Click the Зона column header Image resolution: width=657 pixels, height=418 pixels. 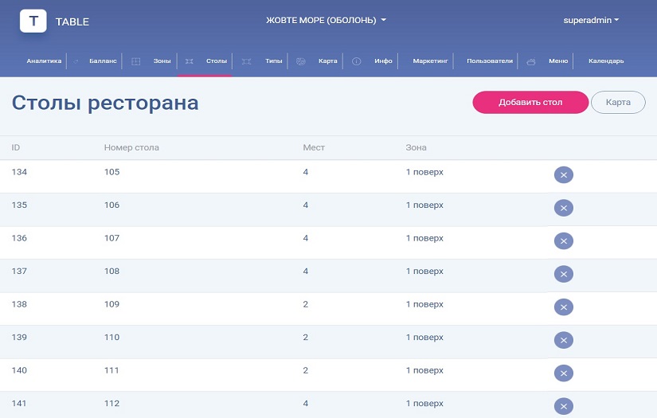coord(416,147)
